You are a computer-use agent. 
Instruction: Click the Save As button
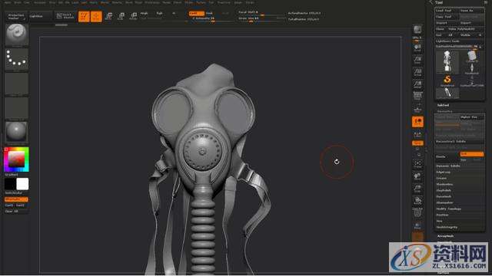[471, 11]
